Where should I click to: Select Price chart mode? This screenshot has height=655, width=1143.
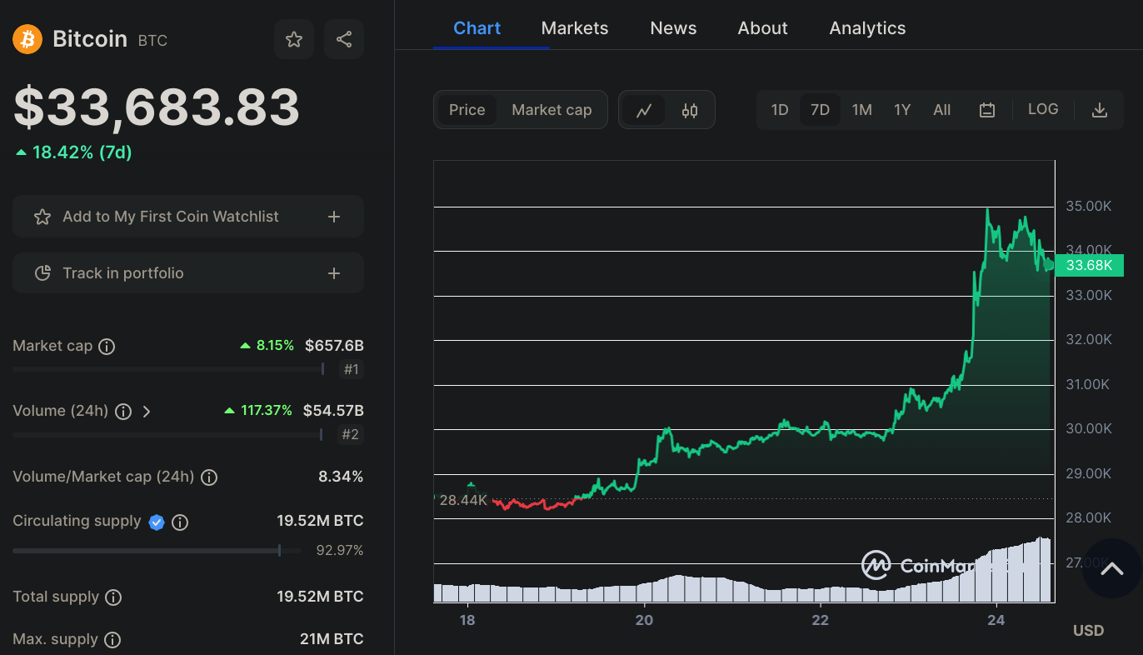(467, 110)
